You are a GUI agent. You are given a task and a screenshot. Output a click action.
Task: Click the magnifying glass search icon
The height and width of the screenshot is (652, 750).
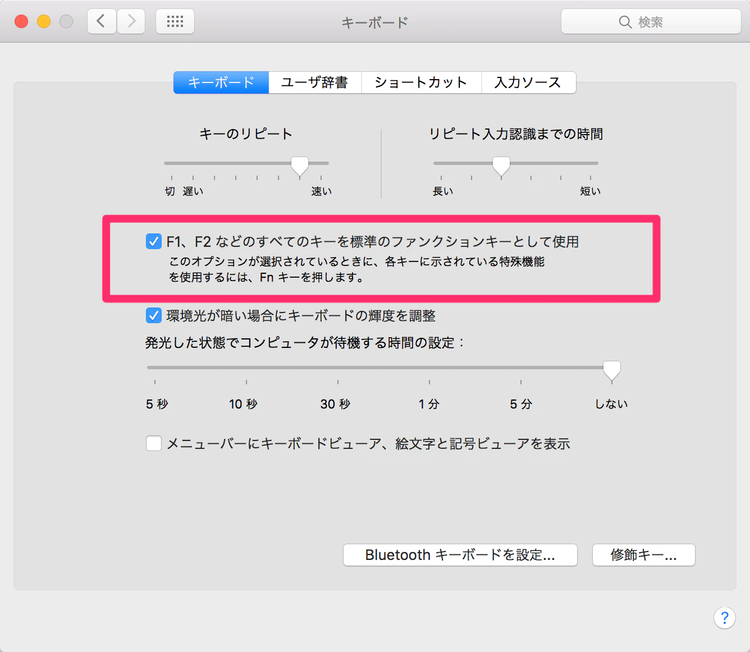tap(625, 22)
